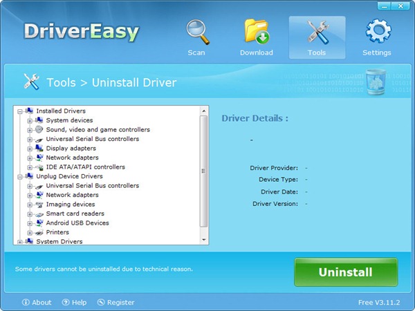Minimize the DriverEasy window
Screen dimensions: 415x311
(x=385, y=6)
